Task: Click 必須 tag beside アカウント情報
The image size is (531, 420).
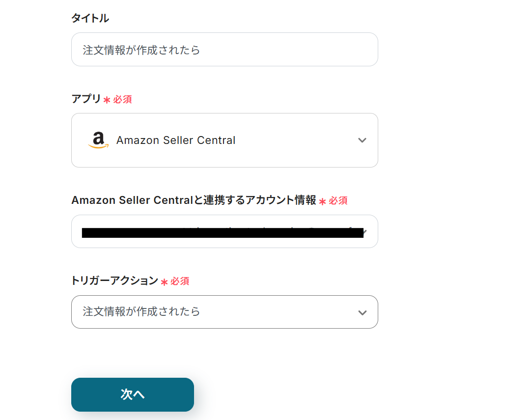Action: (338, 200)
